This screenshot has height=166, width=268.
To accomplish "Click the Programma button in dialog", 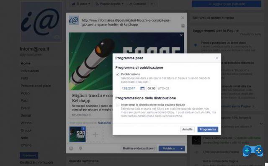I will coord(208,129).
